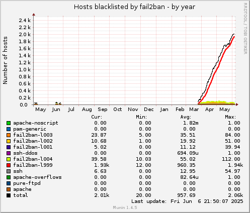Click the Mar label on the time axis
Image resolution: width=250 pixels, height=213 pixels.
[x=194, y=110]
